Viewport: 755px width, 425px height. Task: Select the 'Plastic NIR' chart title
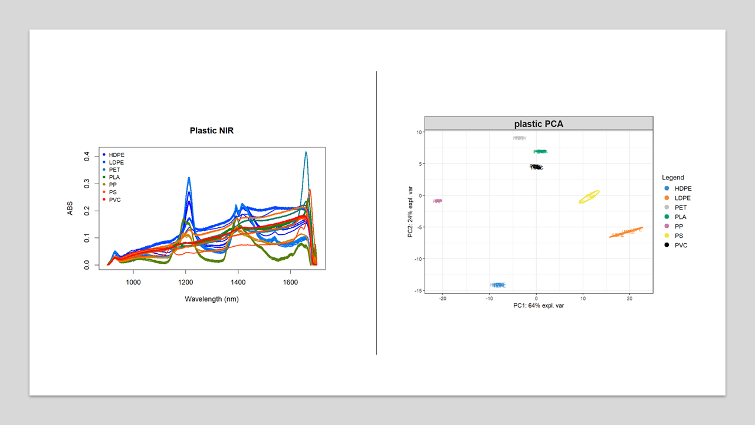click(x=212, y=130)
